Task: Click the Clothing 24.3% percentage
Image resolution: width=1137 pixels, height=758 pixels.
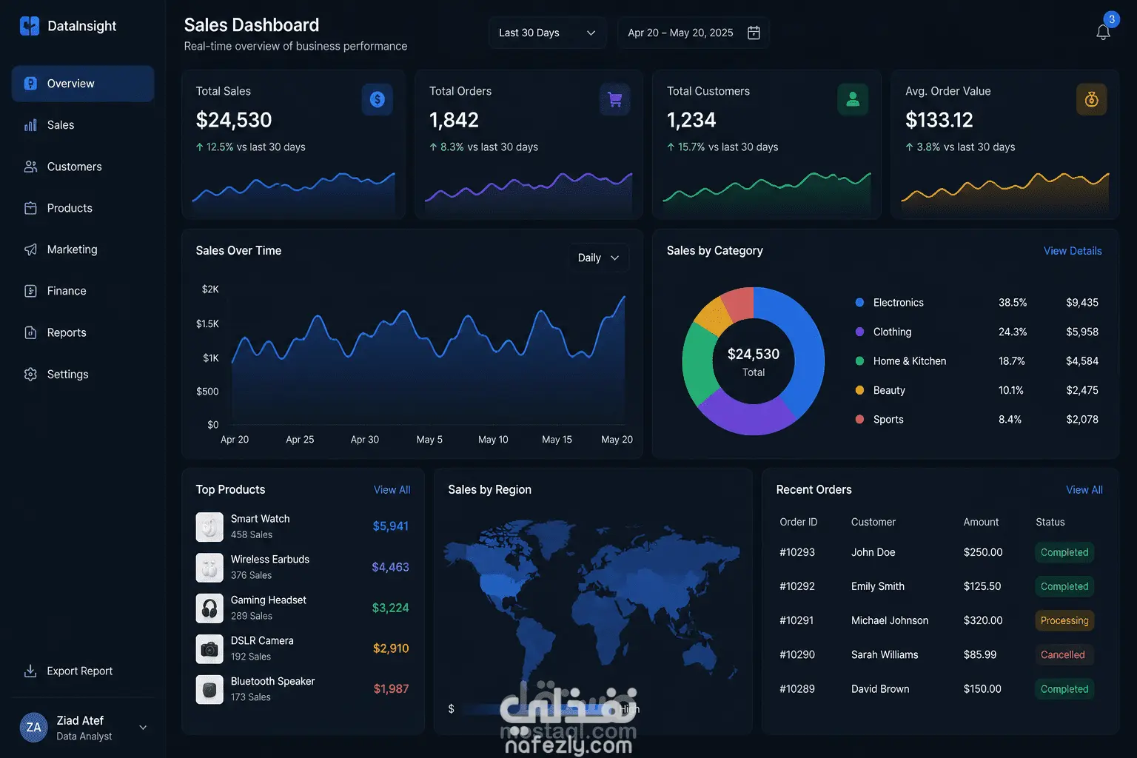Action: tap(1013, 332)
